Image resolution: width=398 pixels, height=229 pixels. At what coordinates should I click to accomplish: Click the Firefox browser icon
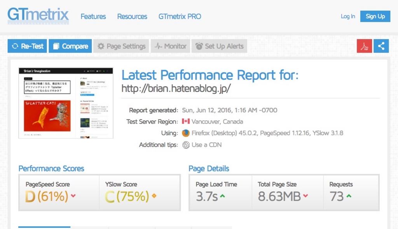point(186,133)
